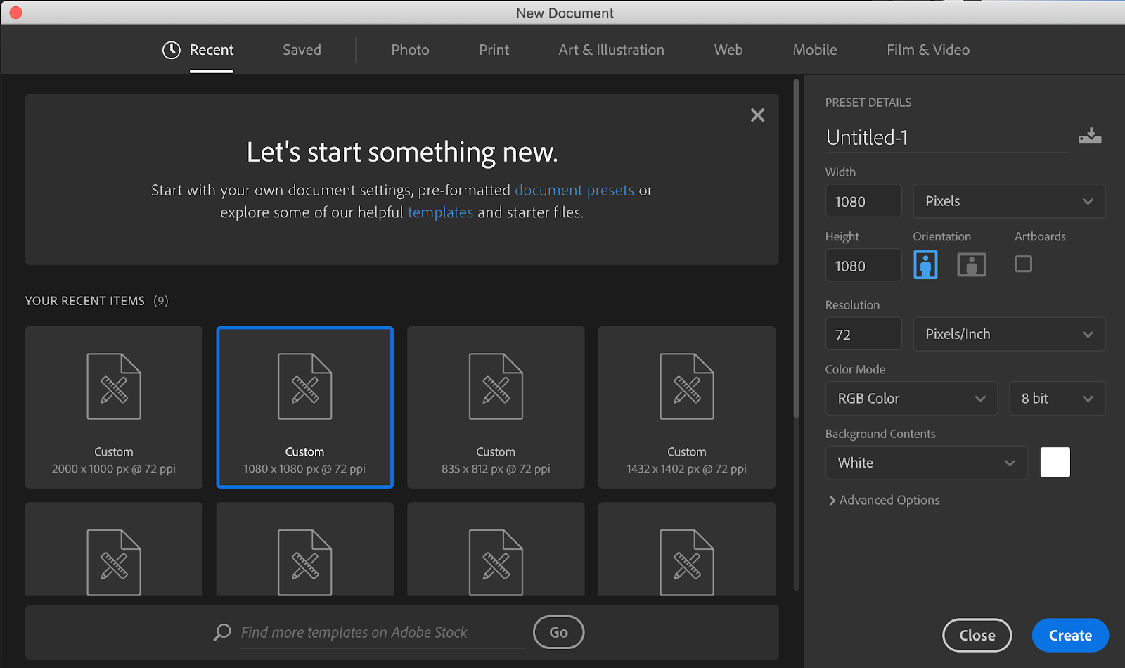Open the Print presets tab

(x=494, y=50)
